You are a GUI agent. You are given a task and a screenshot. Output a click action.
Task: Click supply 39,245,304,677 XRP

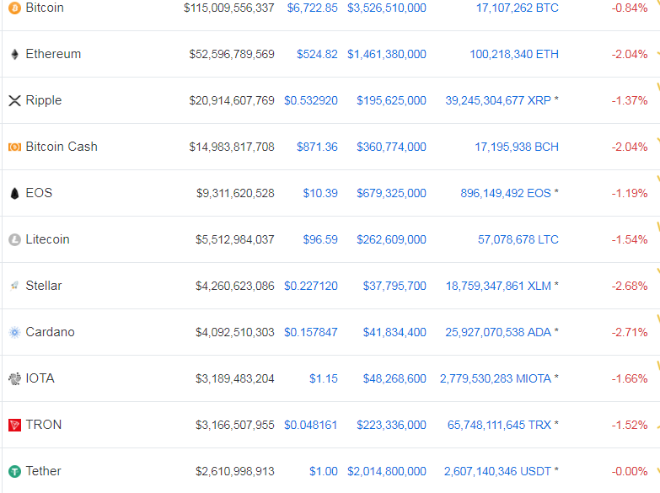(498, 100)
